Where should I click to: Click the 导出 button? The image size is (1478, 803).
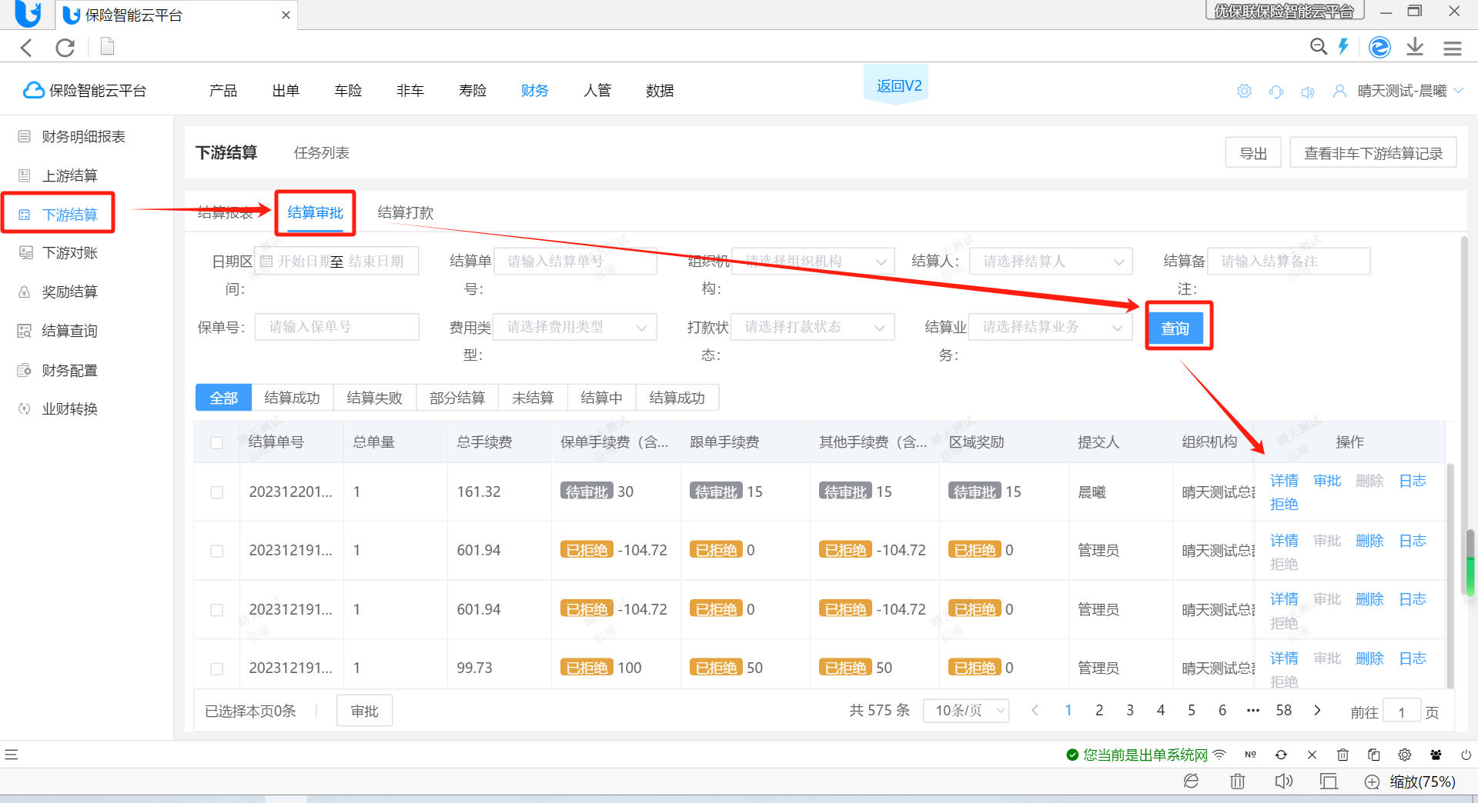coord(1253,153)
